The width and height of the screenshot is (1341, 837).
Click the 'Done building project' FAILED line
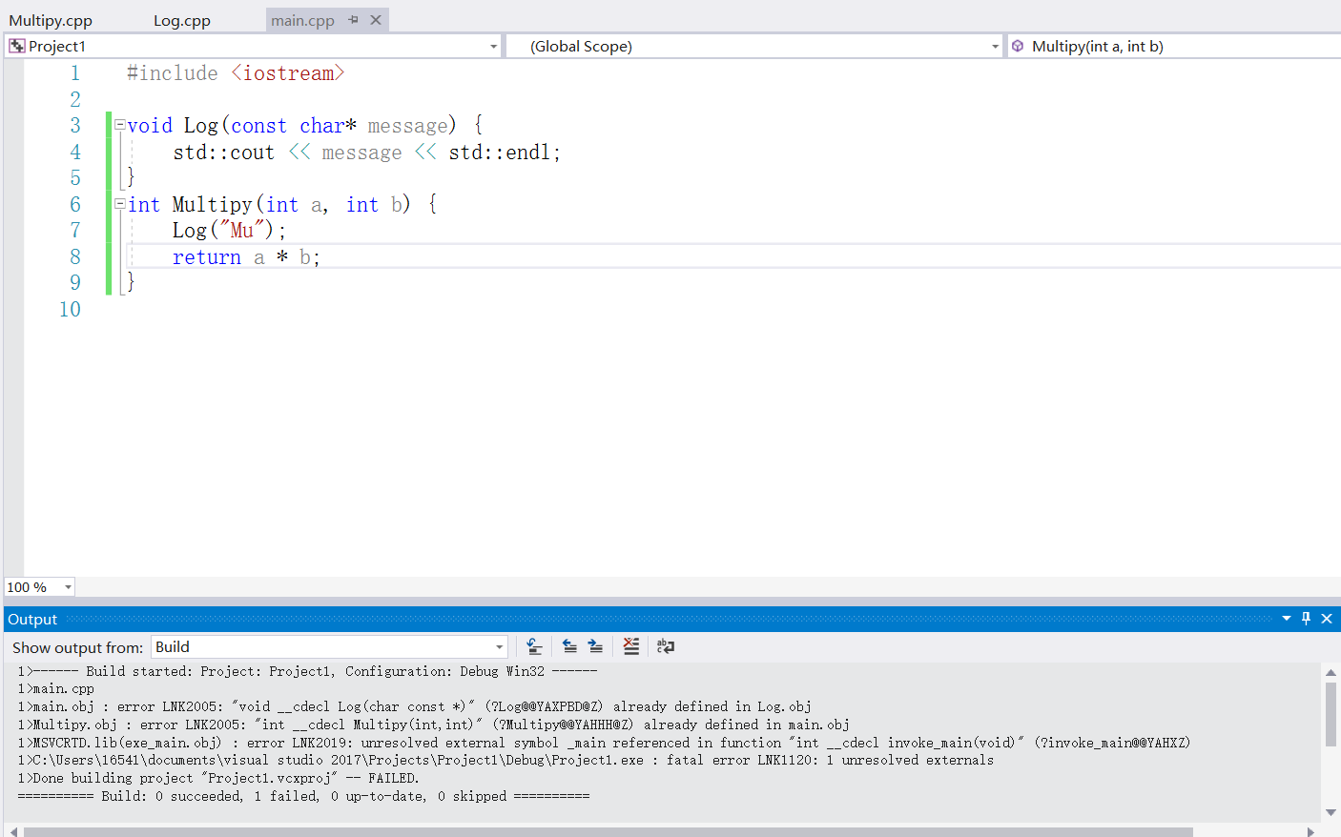(218, 778)
